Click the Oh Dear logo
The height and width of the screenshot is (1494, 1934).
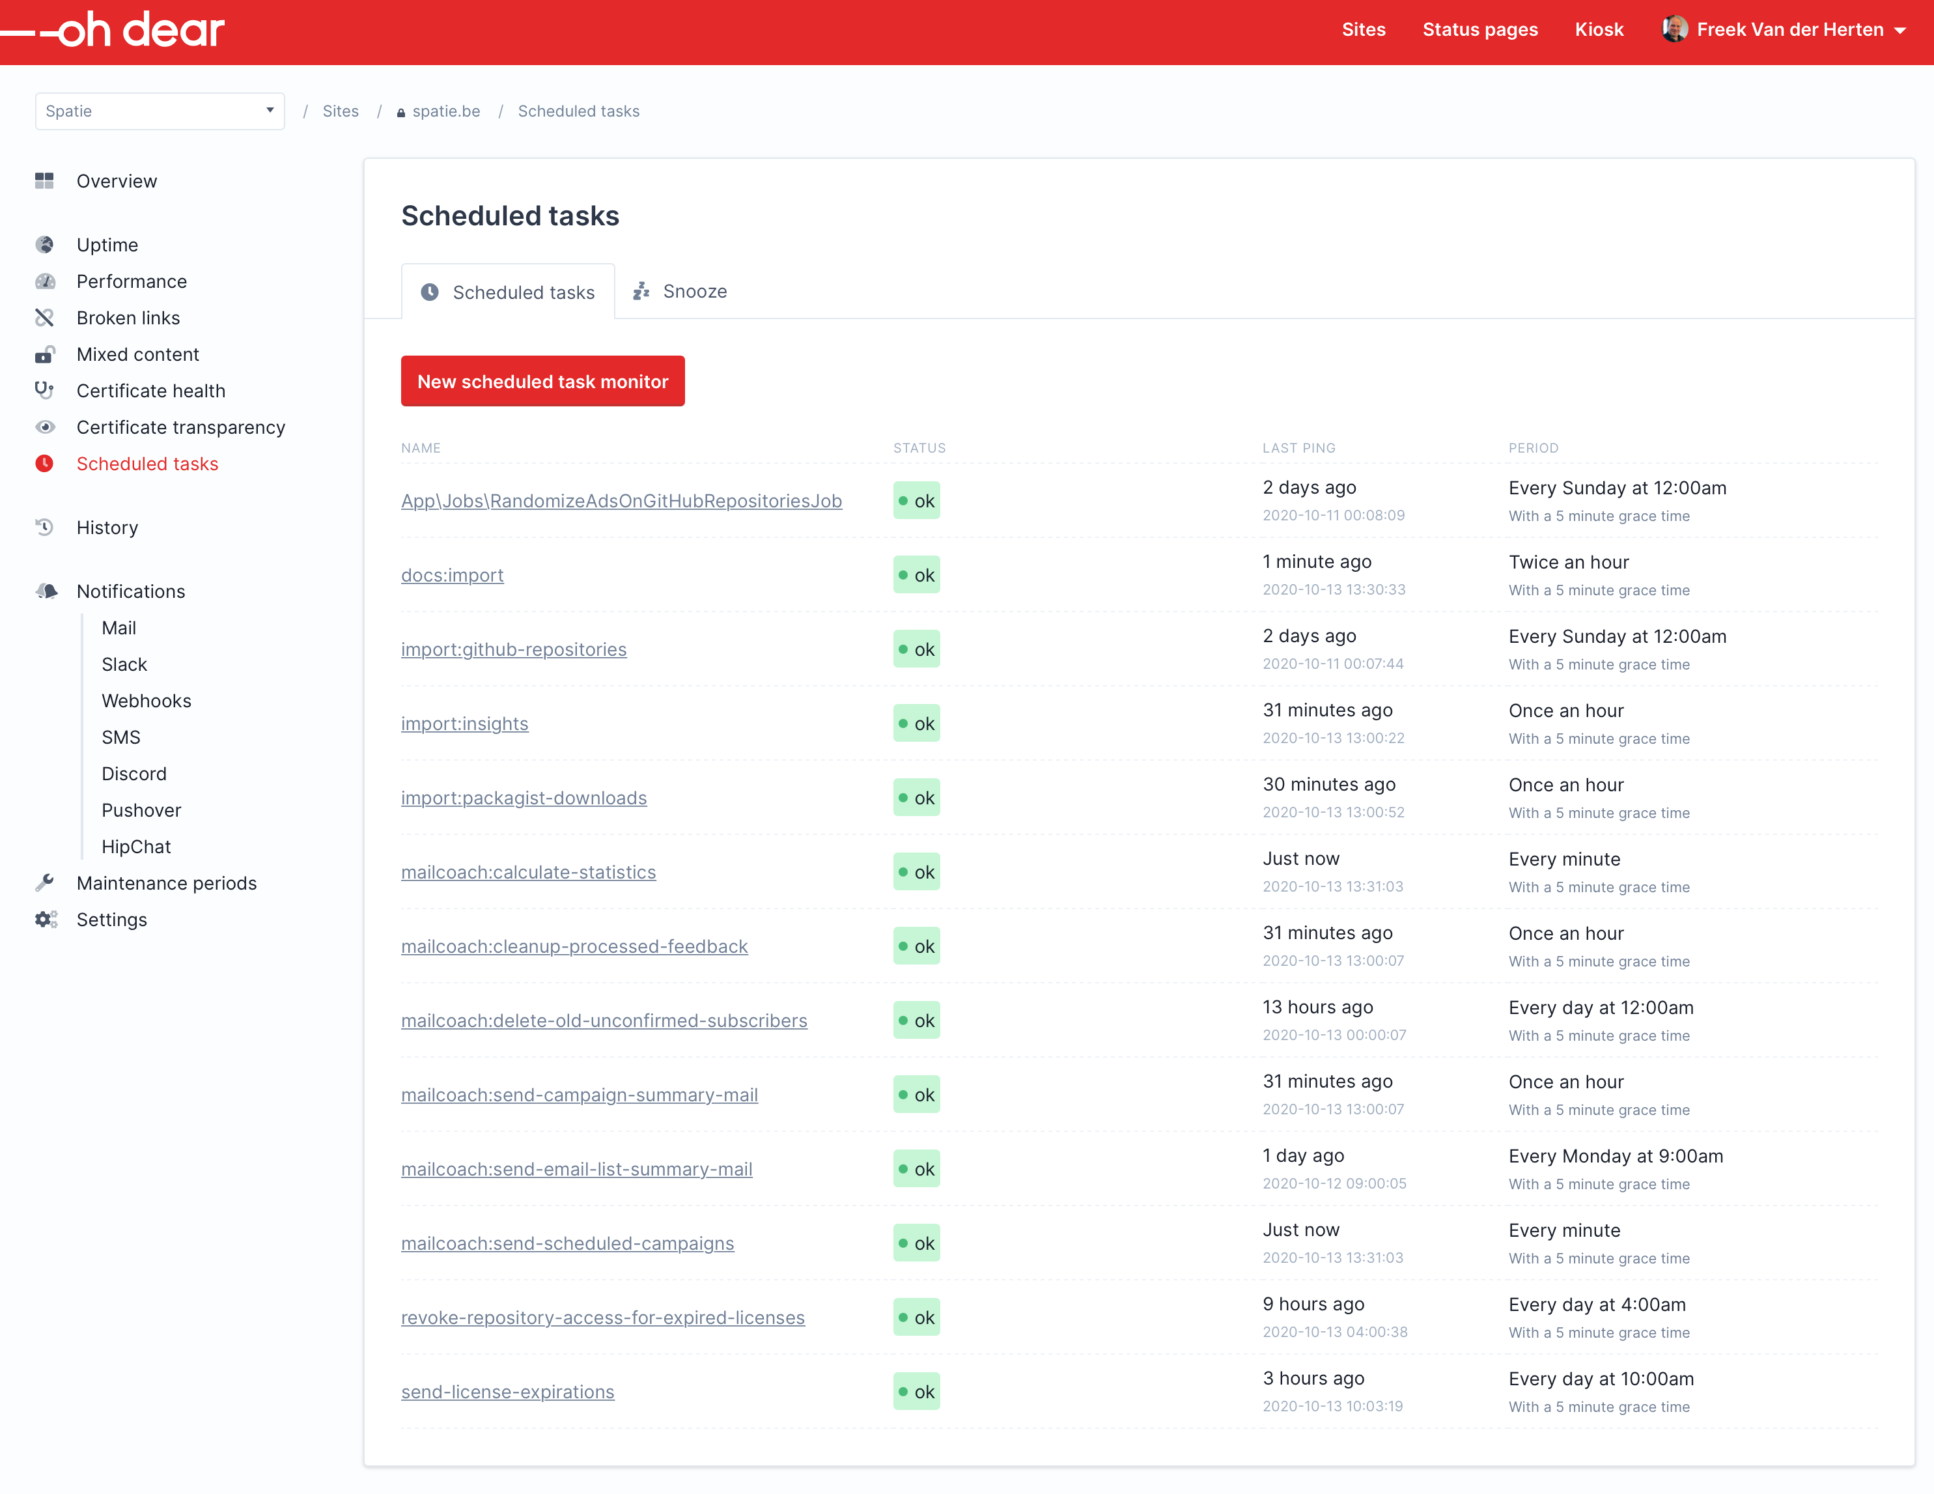click(113, 30)
